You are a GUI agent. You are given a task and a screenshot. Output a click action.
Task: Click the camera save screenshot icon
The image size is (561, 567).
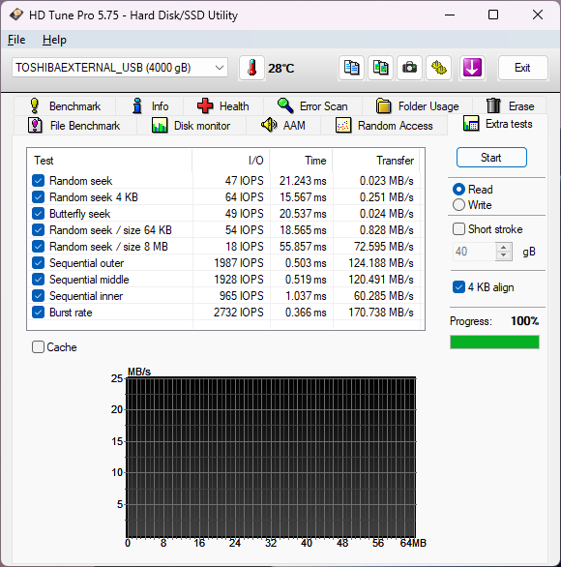[x=409, y=68]
